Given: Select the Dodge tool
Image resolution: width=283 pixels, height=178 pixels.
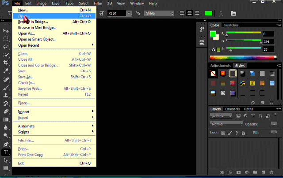Looking at the screenshot, I should (x=6, y=135).
